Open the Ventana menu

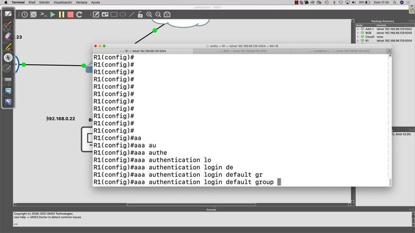82,3
